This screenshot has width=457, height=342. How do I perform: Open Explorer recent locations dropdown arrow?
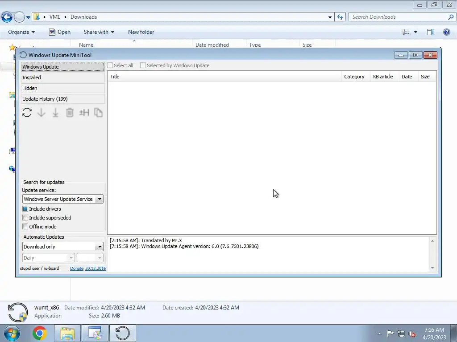point(28,17)
